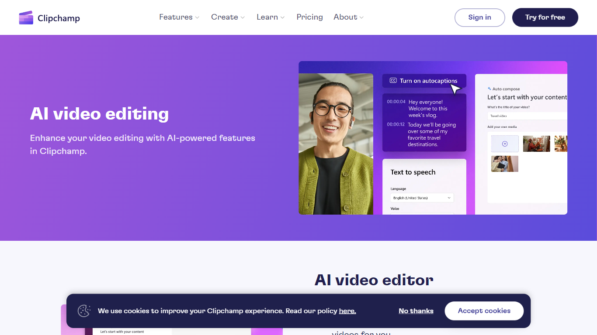Expand the Create dropdown menu
Screen dimensions: 597x335
[x=228, y=17]
